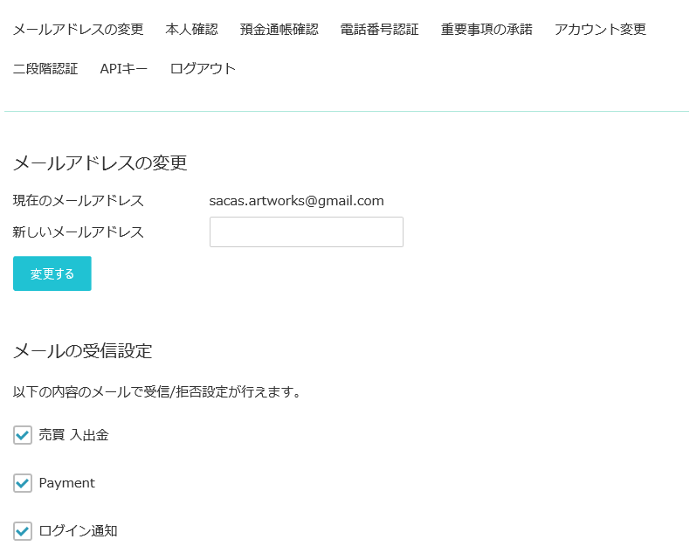690x546 pixels.
Task: Select the 電話番号認証 menu item
Action: (379, 30)
